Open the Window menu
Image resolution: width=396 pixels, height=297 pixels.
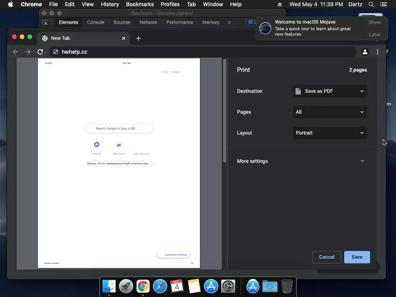click(213, 4)
